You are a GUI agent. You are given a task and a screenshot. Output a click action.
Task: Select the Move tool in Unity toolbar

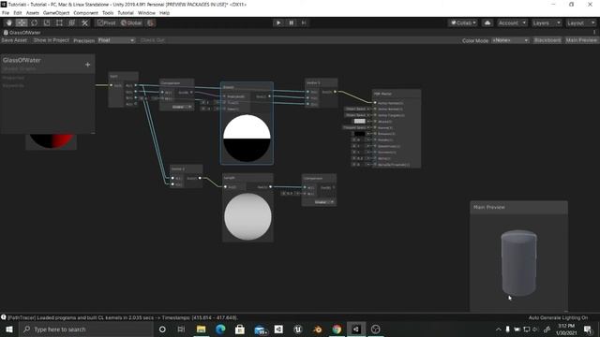click(x=22, y=22)
